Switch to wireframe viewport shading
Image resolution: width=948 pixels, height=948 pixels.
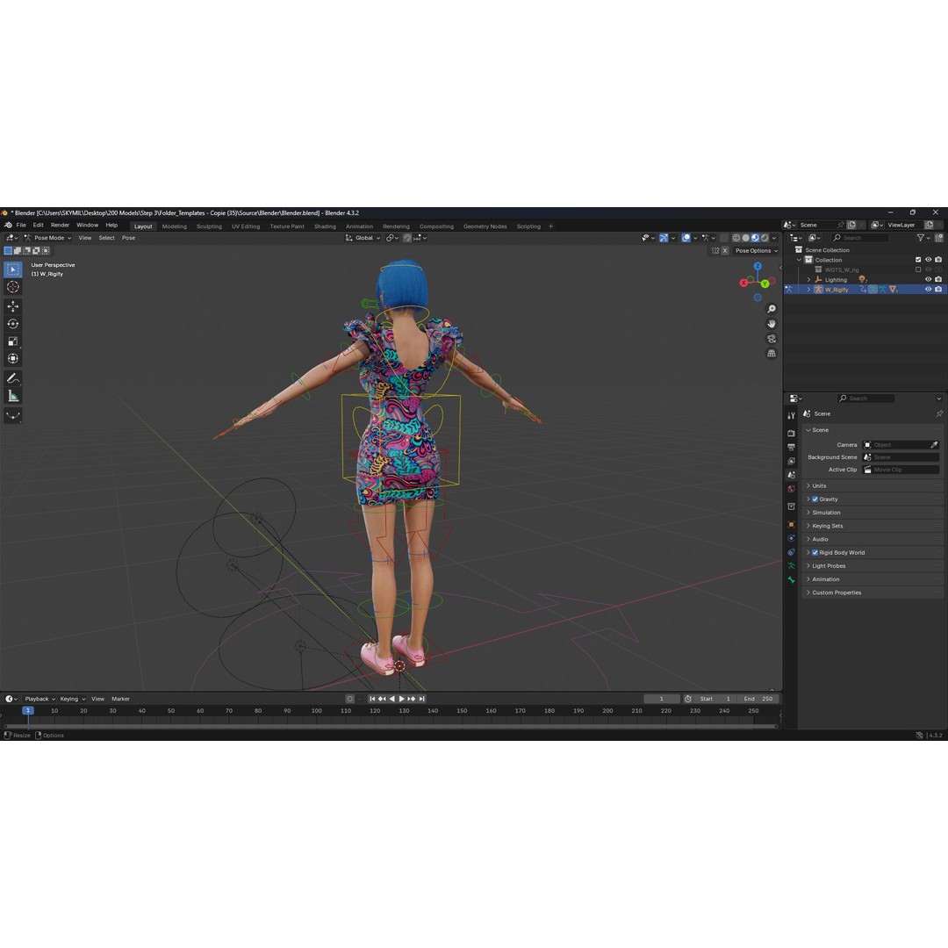pyautogui.click(x=736, y=238)
